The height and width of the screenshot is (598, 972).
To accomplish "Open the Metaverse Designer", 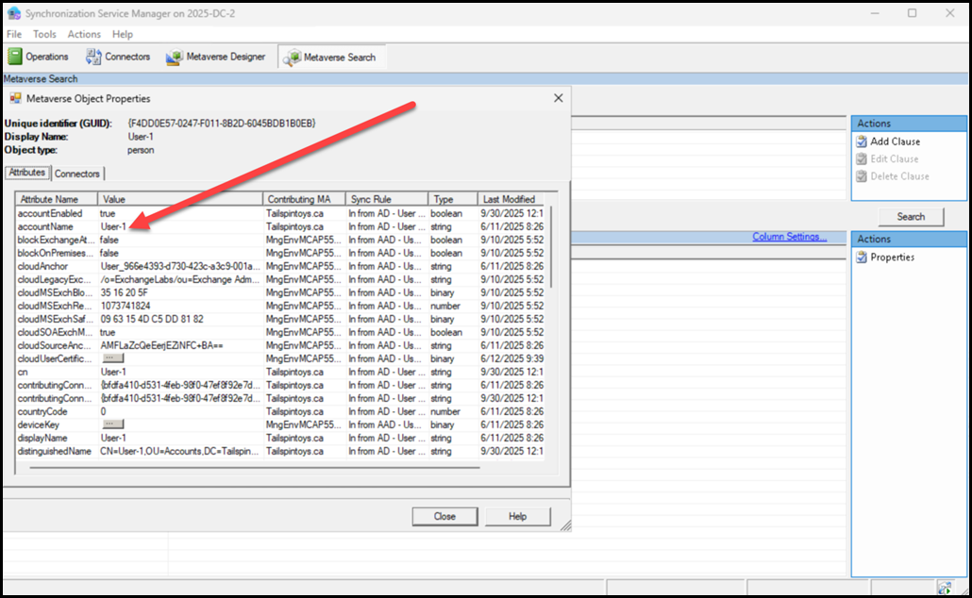I will (216, 57).
